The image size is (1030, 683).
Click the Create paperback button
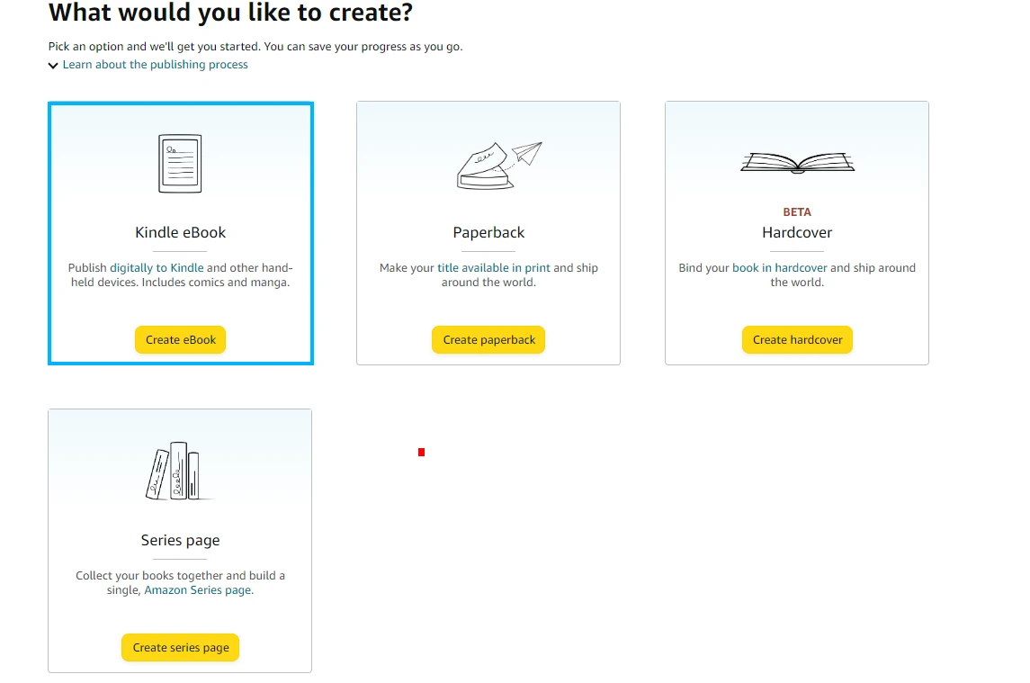[488, 339]
